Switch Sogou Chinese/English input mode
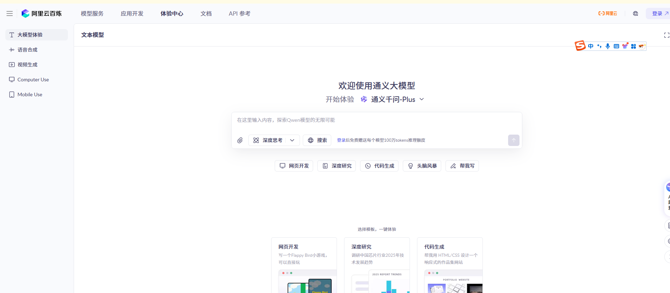The image size is (670, 293). [591, 46]
